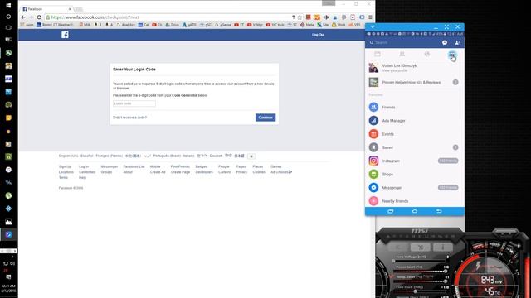This screenshot has width=531, height=298.
Task: Click Ad Choices footer link
Action: coord(281,172)
